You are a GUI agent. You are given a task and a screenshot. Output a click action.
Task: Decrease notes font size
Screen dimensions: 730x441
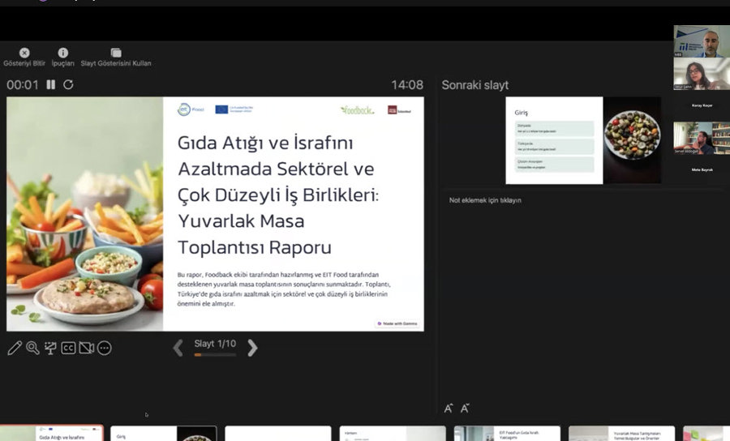click(x=466, y=408)
